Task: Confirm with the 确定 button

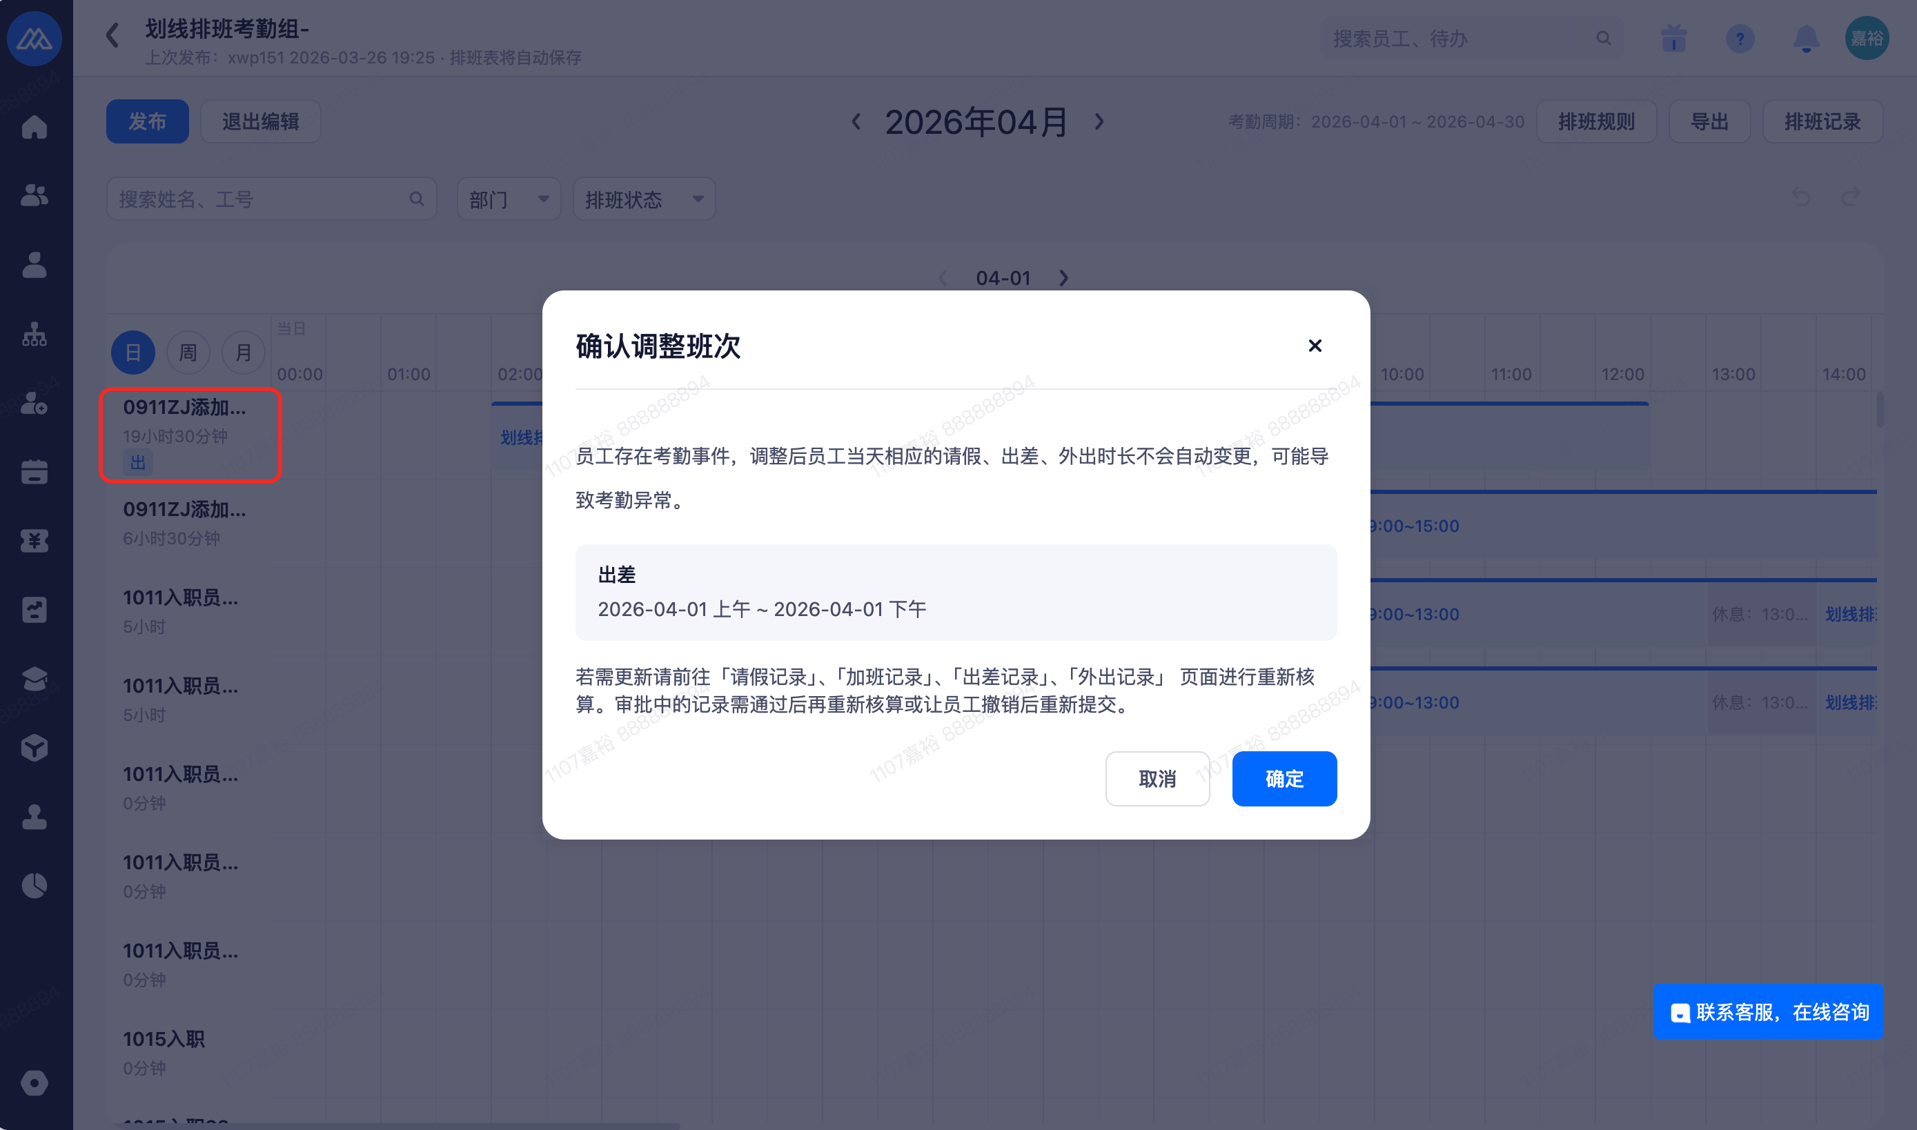Action: (1284, 779)
